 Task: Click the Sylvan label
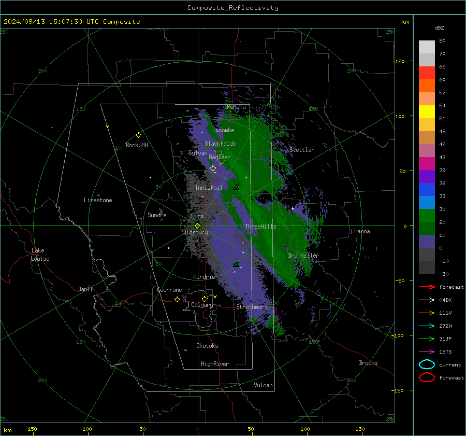(198, 153)
